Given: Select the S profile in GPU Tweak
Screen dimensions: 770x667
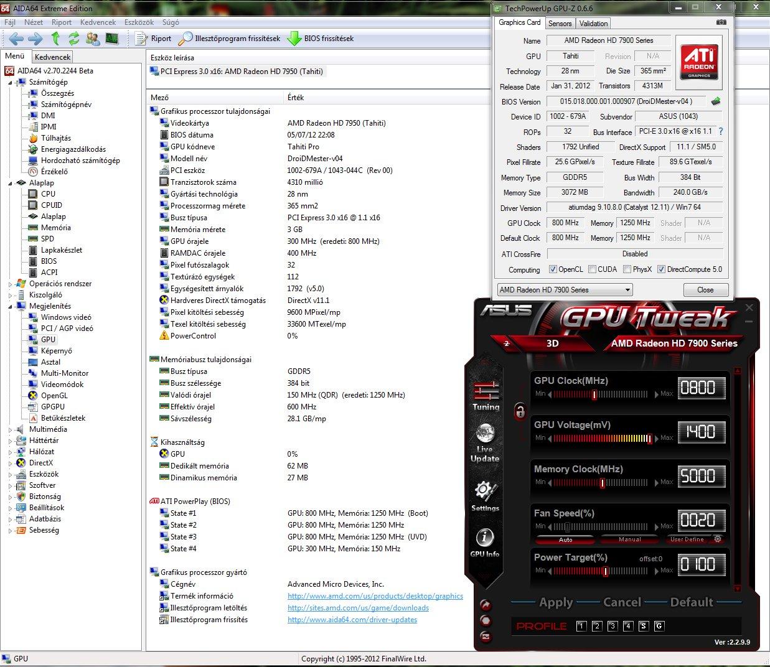Looking at the screenshot, I should pyautogui.click(x=644, y=626).
